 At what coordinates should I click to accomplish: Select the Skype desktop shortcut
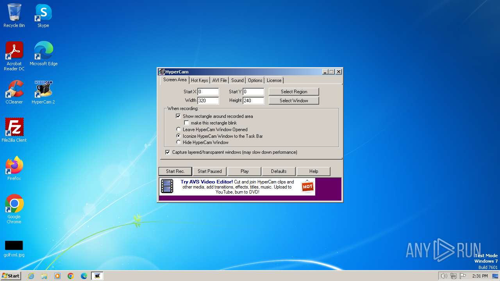[43, 16]
